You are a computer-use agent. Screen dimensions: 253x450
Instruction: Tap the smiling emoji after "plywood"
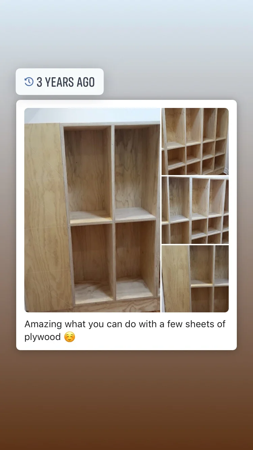pyautogui.click(x=69, y=337)
